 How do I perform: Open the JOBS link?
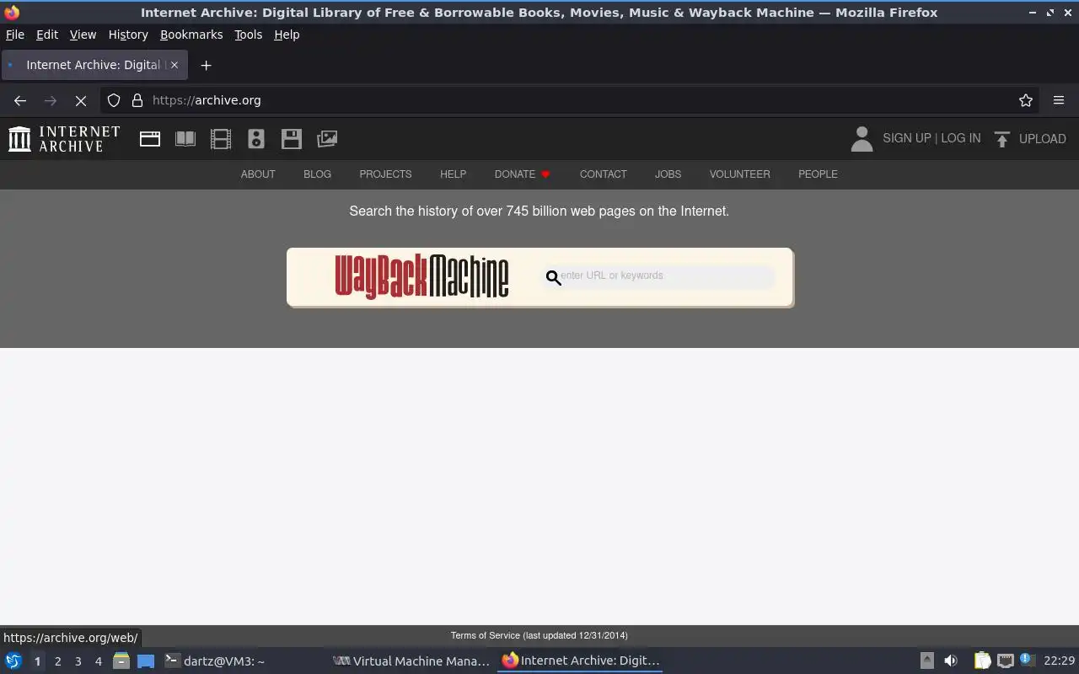668,174
